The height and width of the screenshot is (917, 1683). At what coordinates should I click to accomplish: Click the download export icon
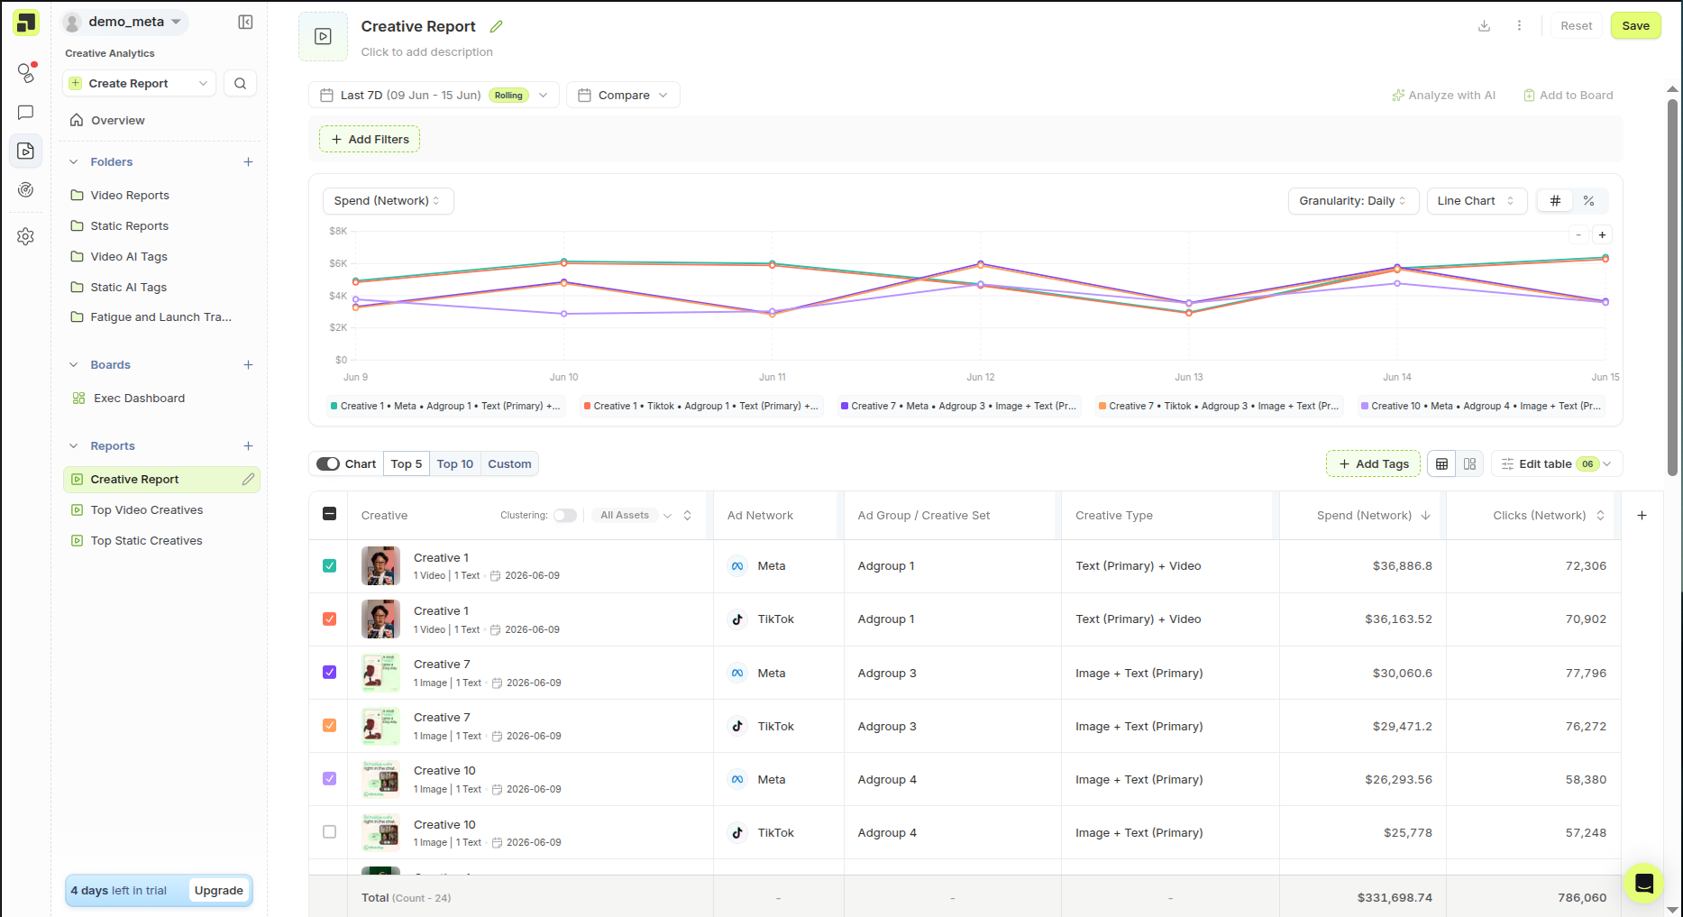[1484, 25]
